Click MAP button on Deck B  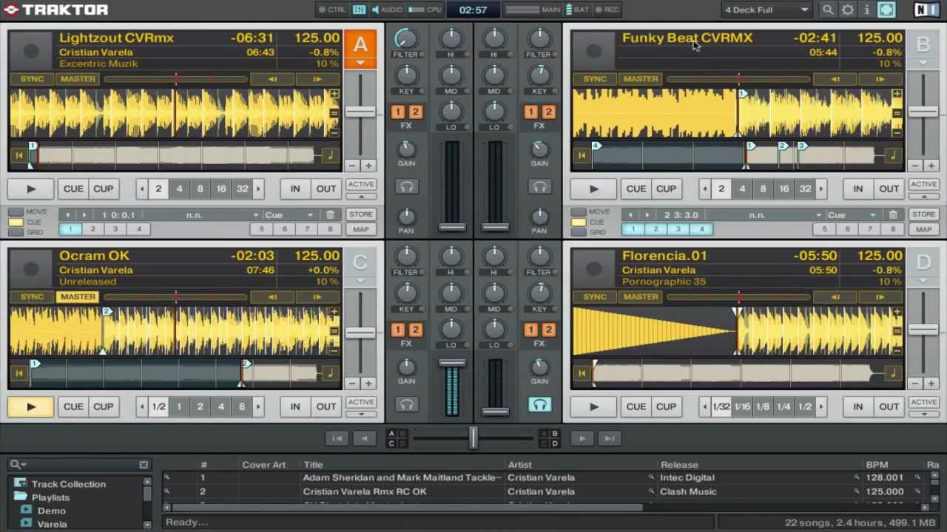(924, 229)
